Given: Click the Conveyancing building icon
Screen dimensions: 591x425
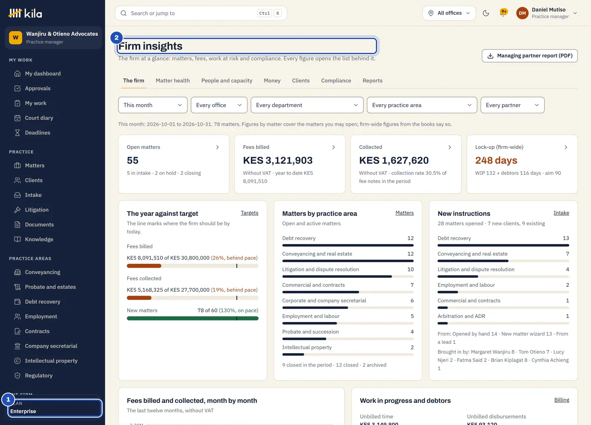Looking at the screenshot, I should [17, 272].
